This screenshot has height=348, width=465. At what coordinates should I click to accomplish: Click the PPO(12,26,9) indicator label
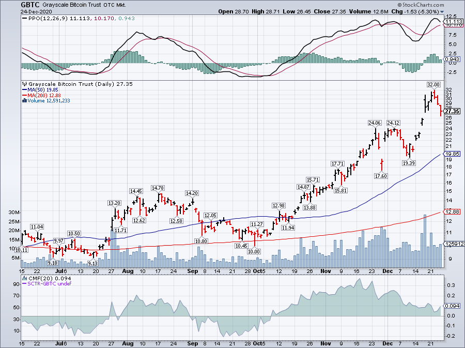pos(48,19)
